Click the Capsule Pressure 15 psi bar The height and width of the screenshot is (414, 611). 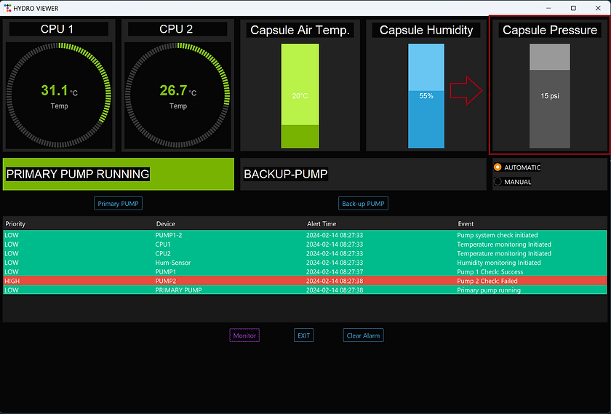[x=549, y=96]
